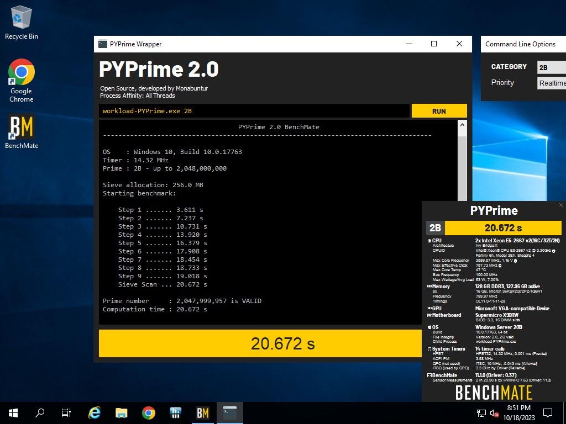Image resolution: width=566 pixels, height=424 pixels.
Task: Click the Computation time 20.672 s line
Action: point(155,309)
